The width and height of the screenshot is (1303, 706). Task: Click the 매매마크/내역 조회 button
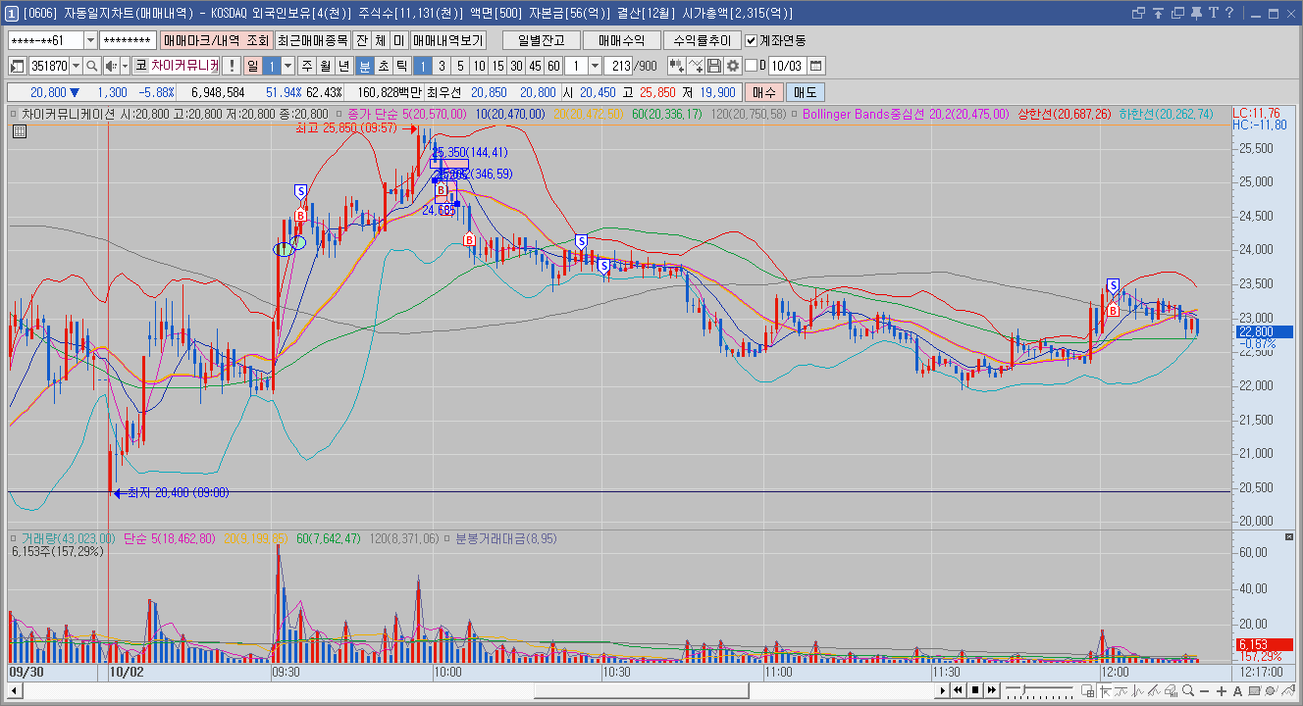(x=216, y=40)
